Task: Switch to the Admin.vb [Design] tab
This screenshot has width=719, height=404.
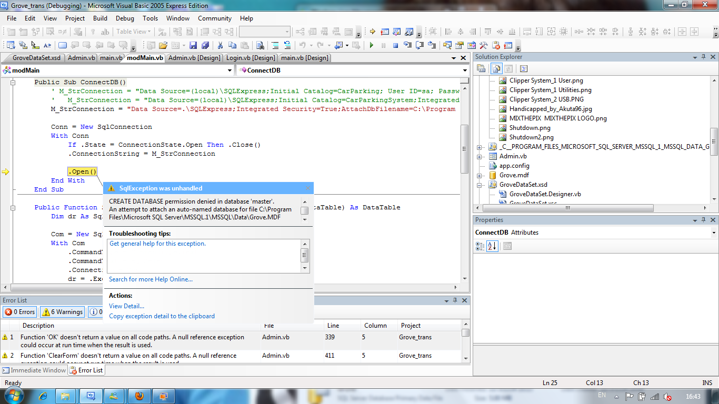Action: pos(194,58)
